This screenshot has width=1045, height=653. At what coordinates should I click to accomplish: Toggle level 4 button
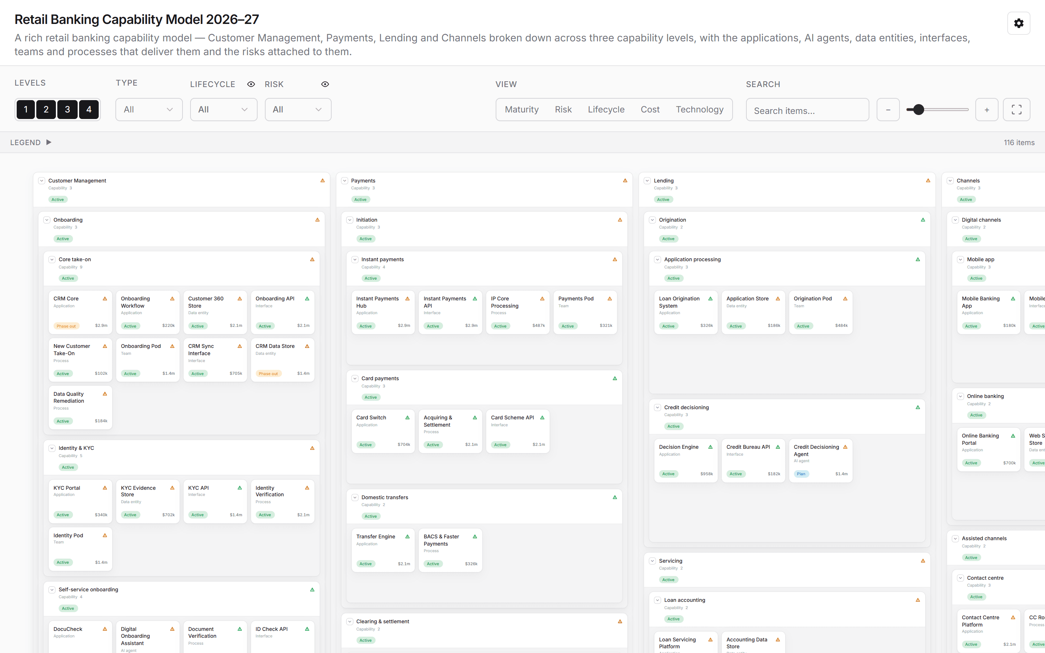pos(89,110)
